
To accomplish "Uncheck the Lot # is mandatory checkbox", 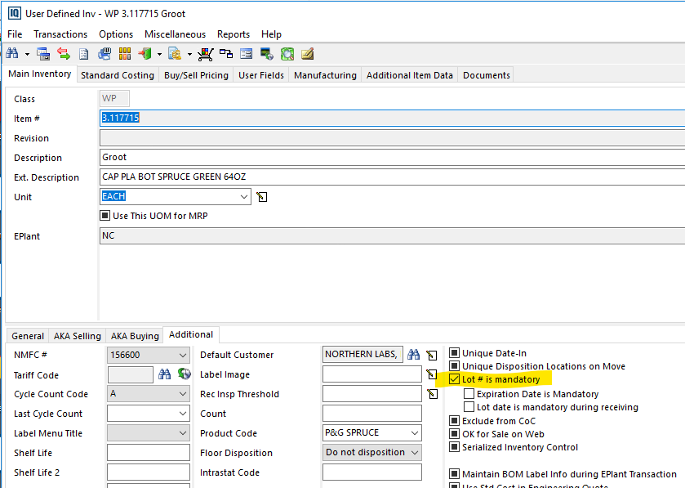I will tap(454, 379).
